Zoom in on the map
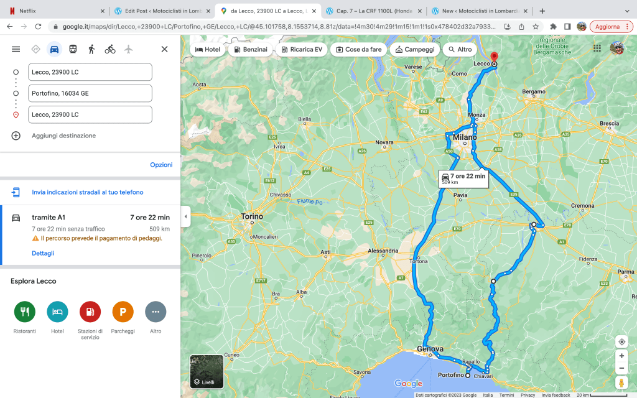The height and width of the screenshot is (398, 637). click(621, 356)
